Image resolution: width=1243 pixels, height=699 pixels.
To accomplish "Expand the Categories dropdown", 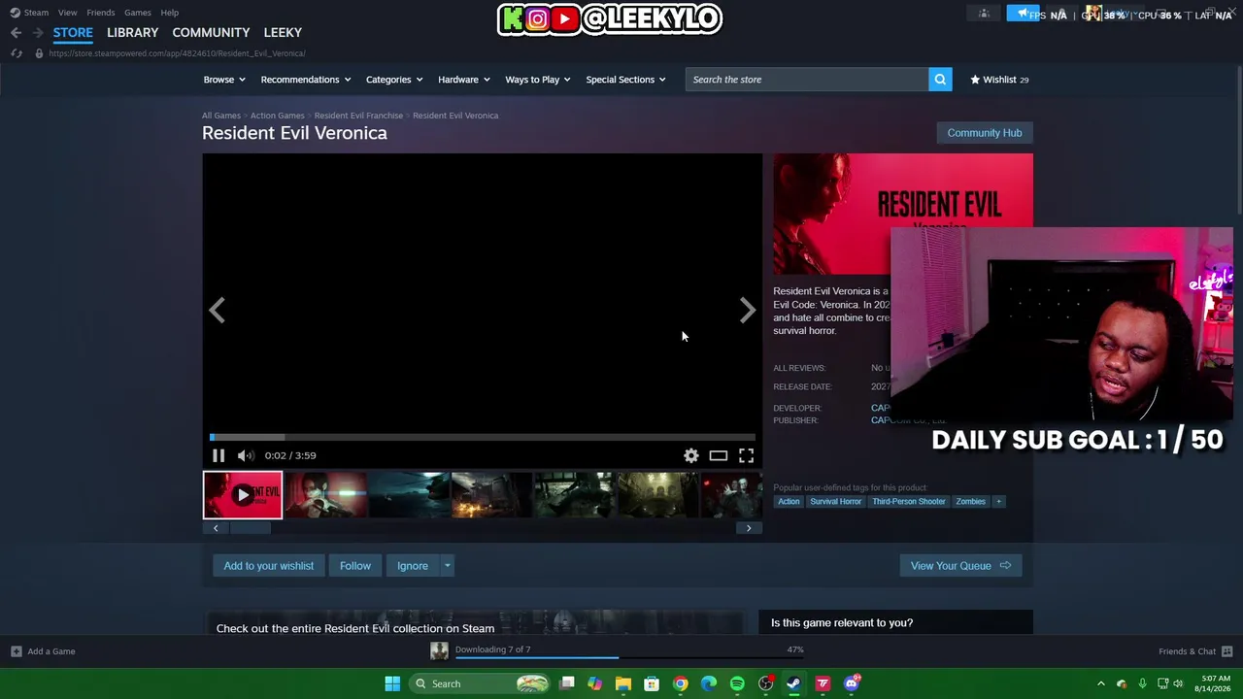I will [394, 80].
